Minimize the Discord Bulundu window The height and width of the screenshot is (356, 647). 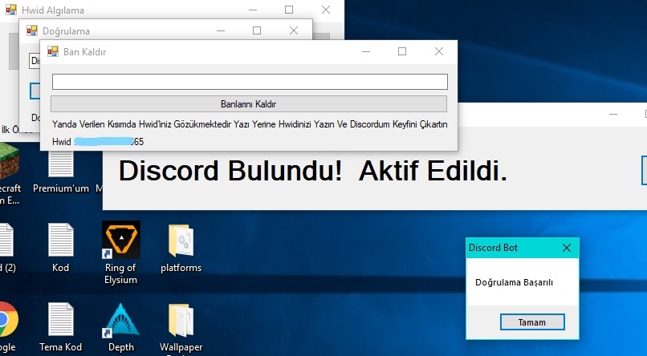(x=613, y=114)
